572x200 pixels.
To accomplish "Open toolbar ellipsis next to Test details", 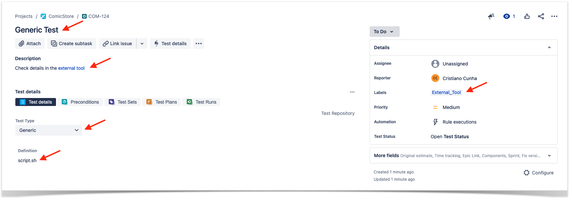I will (199, 44).
